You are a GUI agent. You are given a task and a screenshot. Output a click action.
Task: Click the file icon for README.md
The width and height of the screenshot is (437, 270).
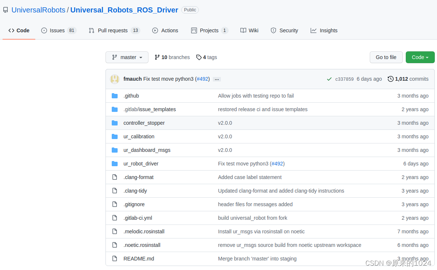[x=115, y=259]
